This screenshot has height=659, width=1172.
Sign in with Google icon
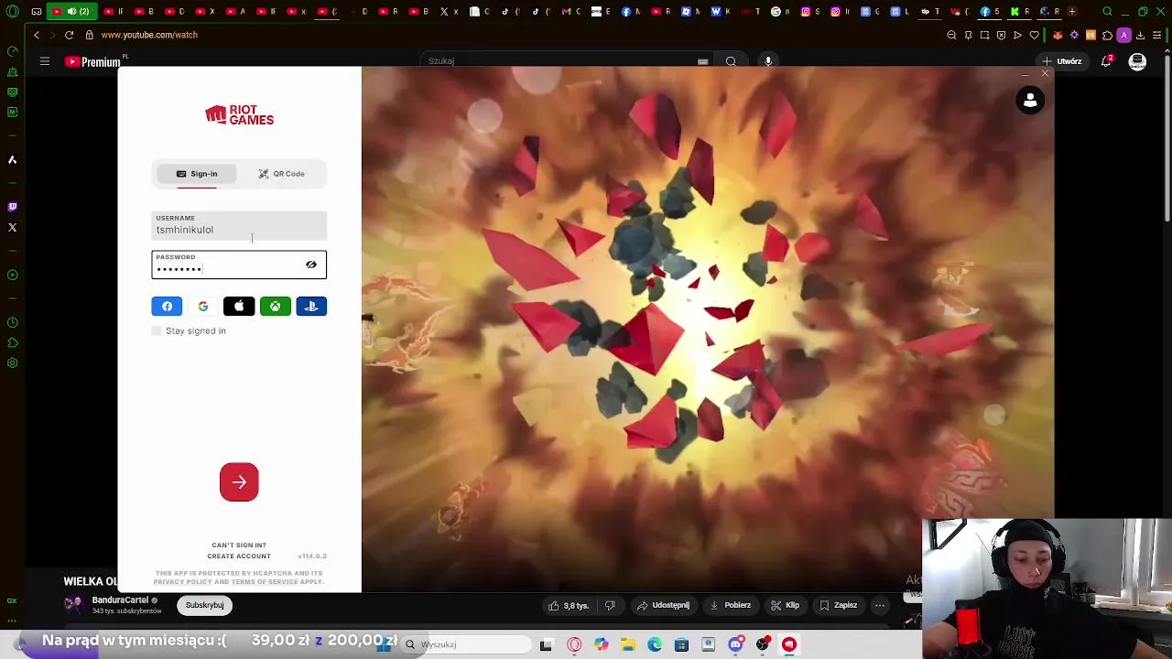202,307
